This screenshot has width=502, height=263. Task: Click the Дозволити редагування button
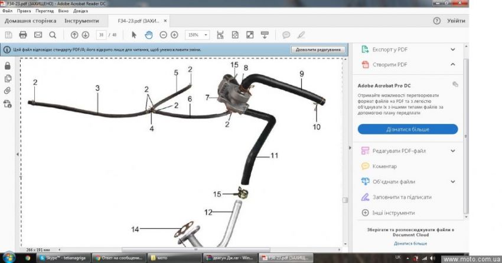(318, 50)
